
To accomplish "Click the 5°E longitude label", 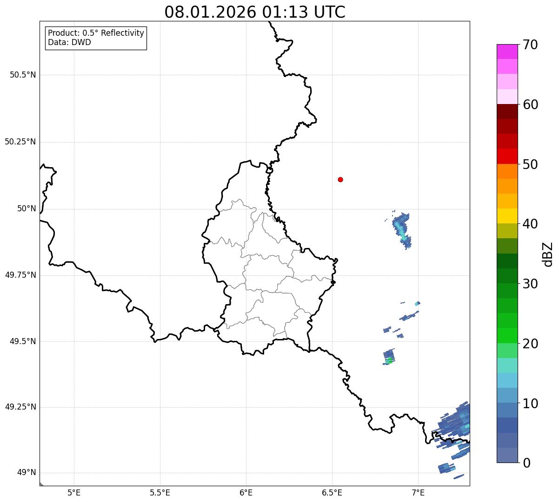I will (x=74, y=493).
